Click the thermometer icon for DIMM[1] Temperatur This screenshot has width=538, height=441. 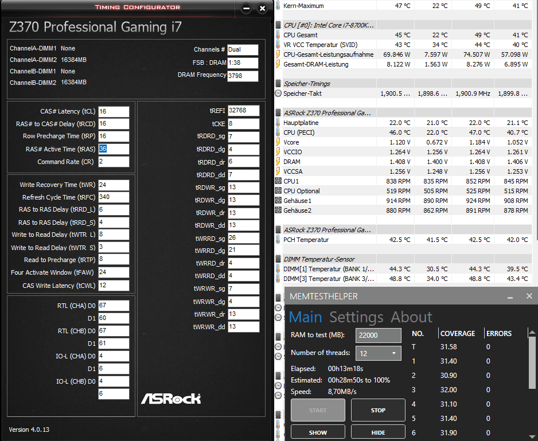tap(278, 269)
